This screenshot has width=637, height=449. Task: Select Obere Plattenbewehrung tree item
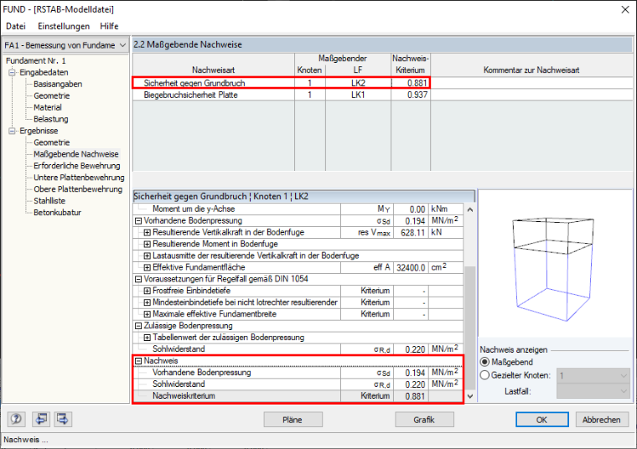click(78, 189)
